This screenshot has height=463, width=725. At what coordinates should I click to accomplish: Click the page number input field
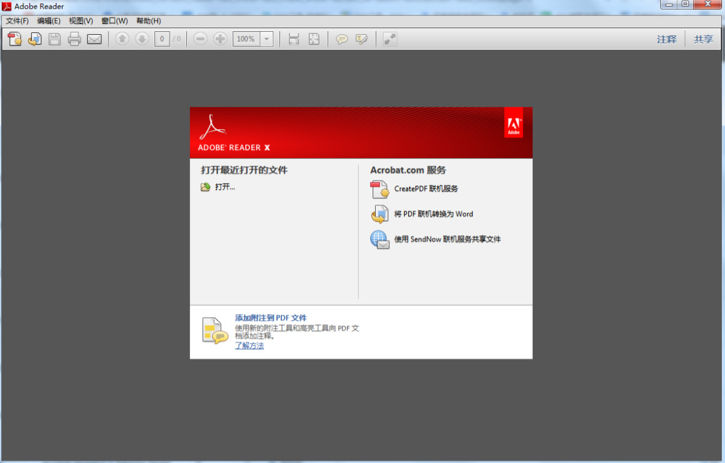tap(162, 39)
